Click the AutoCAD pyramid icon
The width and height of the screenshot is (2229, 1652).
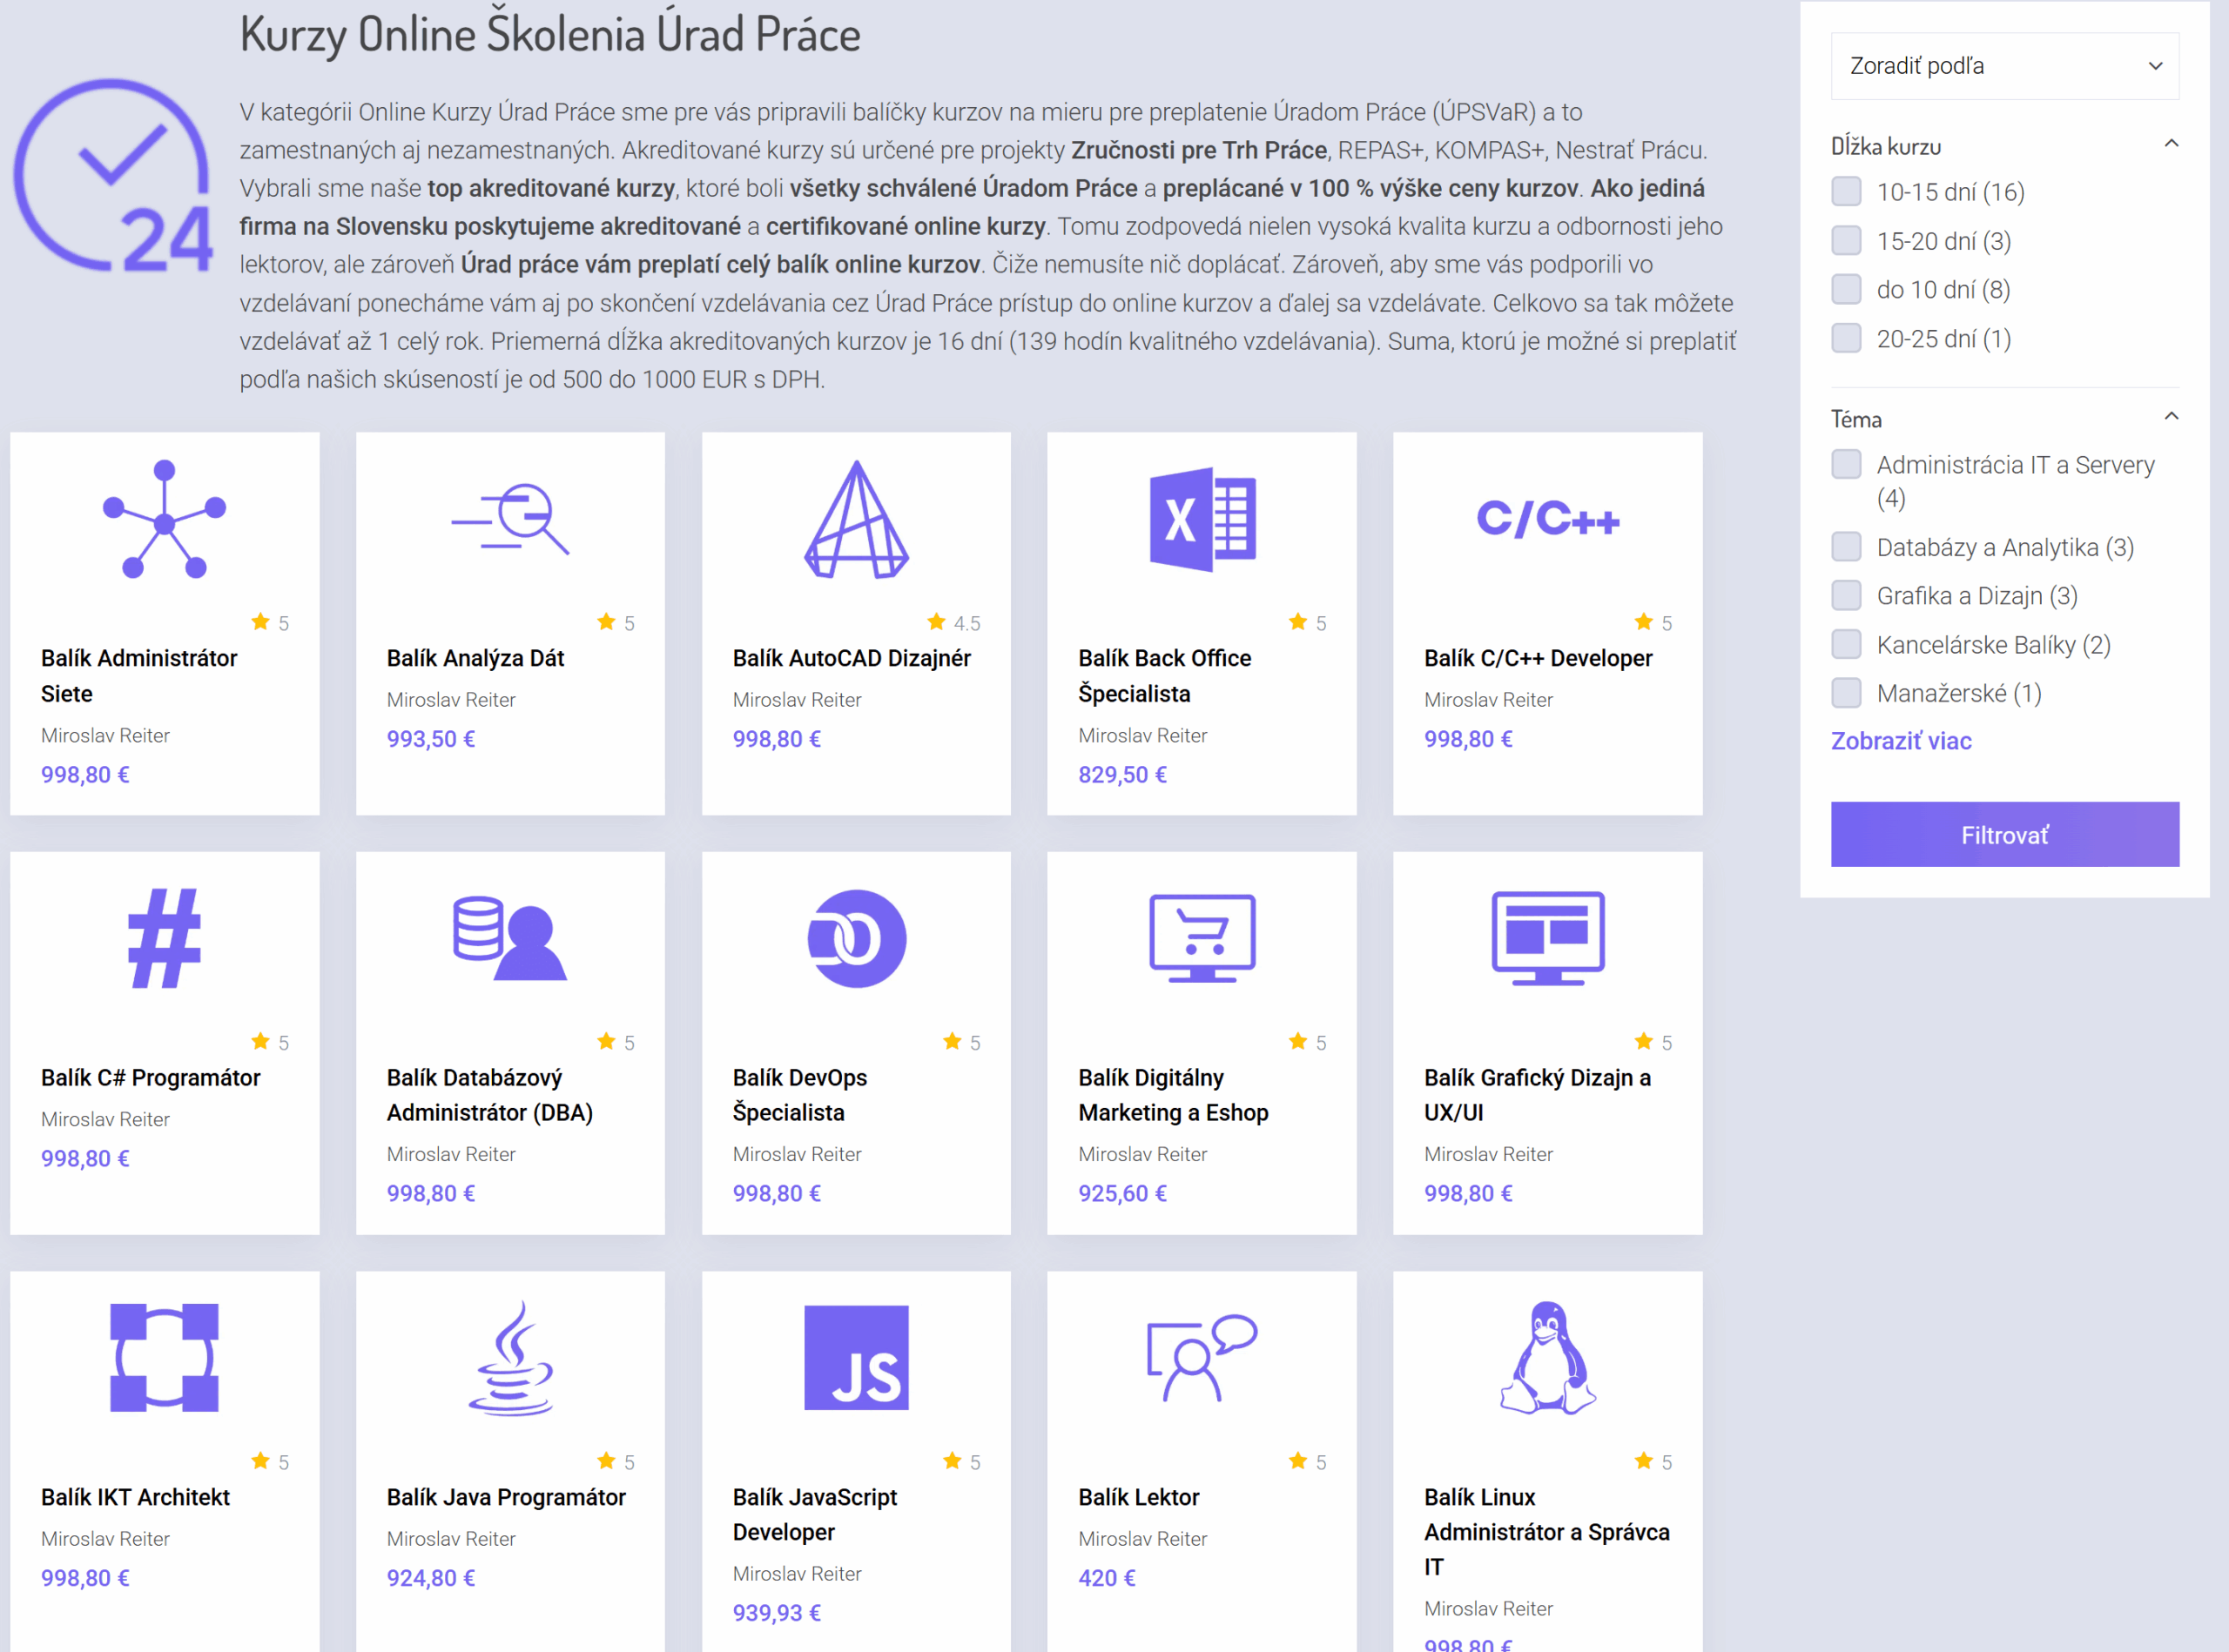[857, 519]
